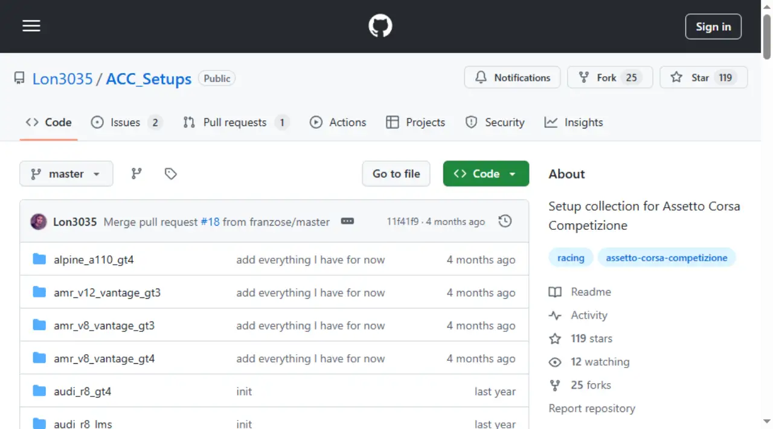View tags via the tag icon
Screen dimensions: 773x429
coord(171,174)
